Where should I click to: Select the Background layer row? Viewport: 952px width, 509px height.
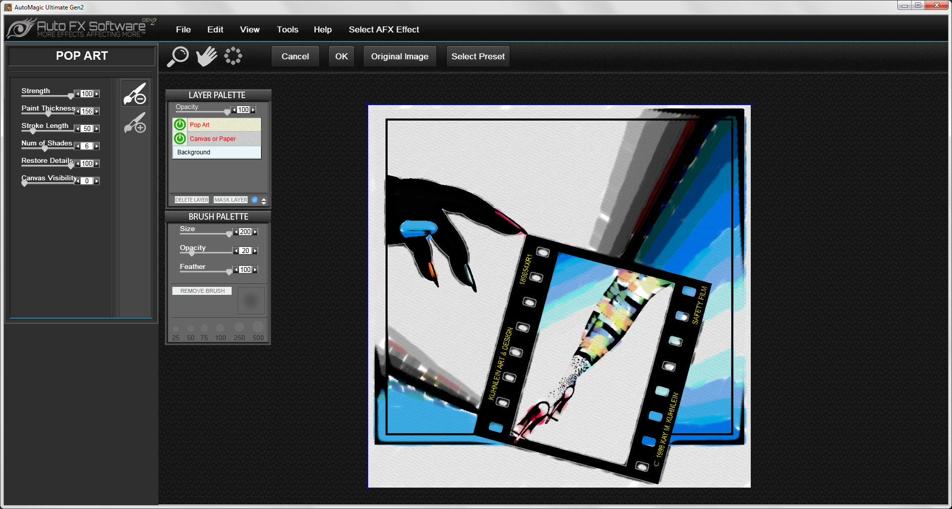(x=217, y=152)
